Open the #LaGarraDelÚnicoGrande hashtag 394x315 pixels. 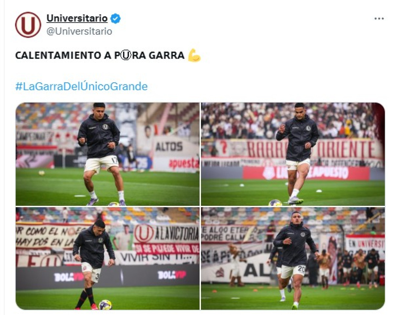click(81, 87)
